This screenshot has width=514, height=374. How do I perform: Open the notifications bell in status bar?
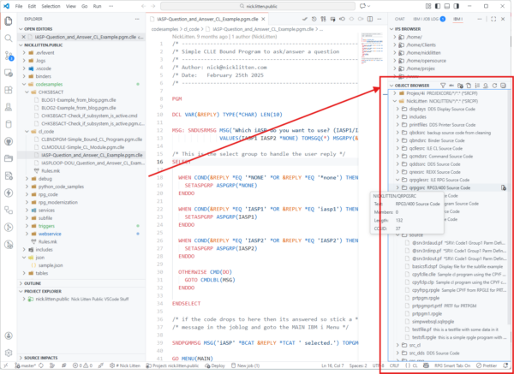505,365
